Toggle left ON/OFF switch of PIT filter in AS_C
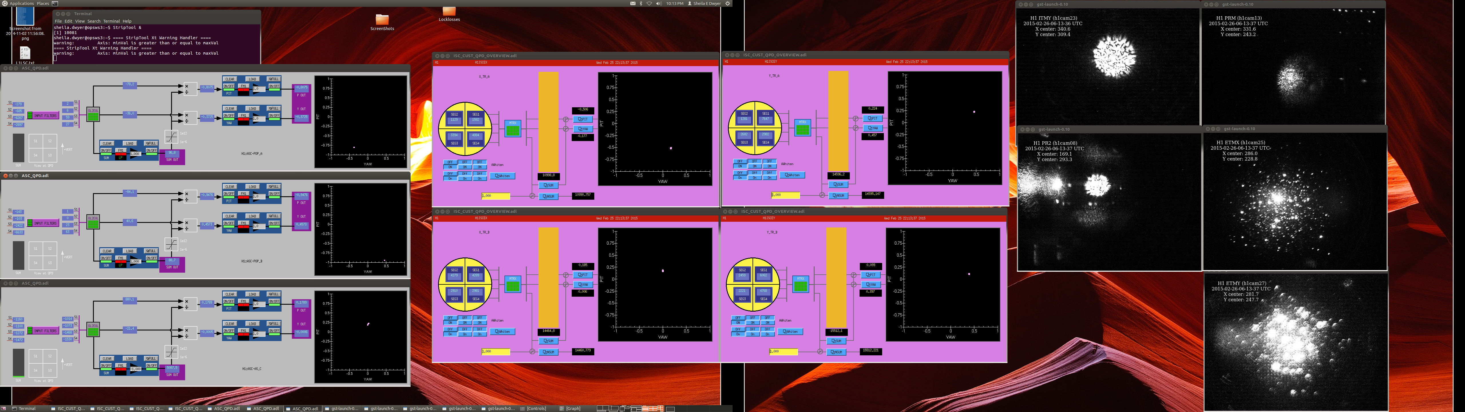1465x412 pixels. coord(229,302)
